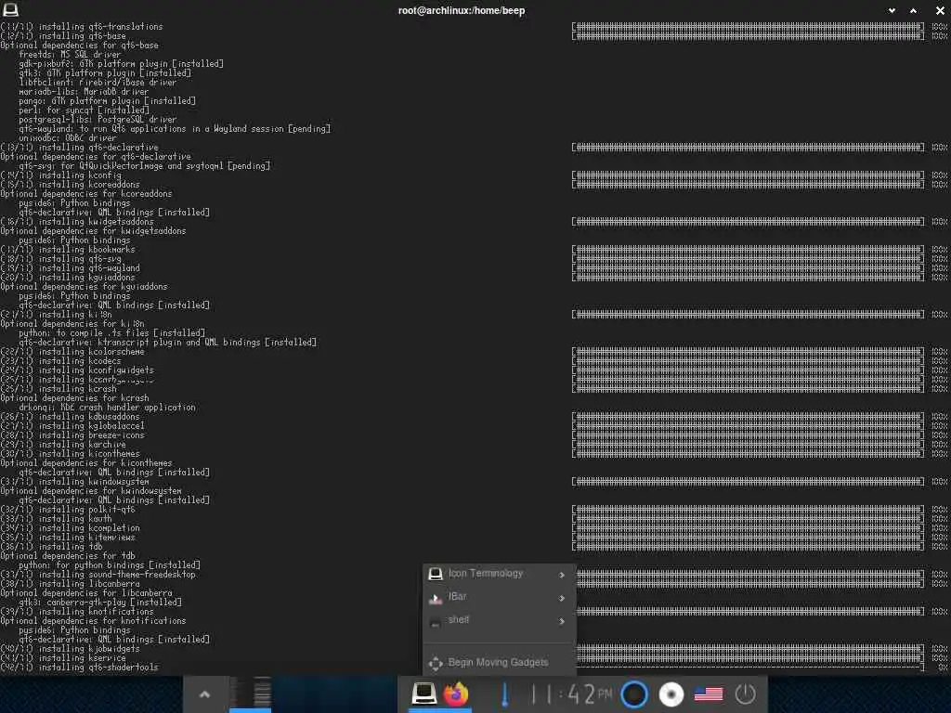Click line "installing sound-theme-freedesktop"

click(98, 574)
